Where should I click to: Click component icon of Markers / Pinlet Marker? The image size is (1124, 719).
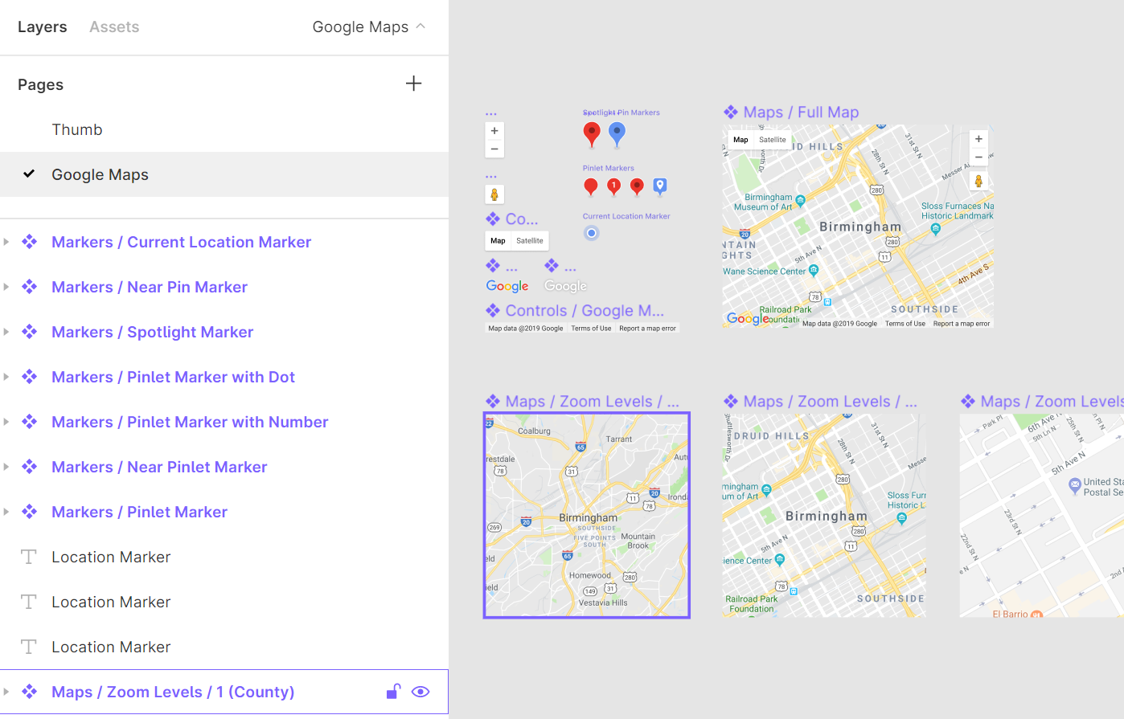click(30, 512)
